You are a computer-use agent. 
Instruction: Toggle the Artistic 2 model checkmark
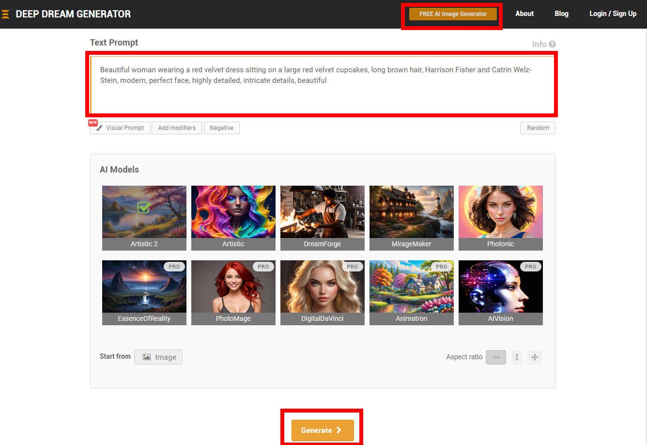coord(143,207)
